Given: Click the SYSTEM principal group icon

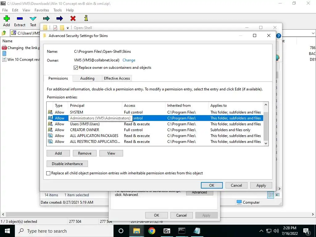Looking at the screenshot, I should (x=50, y=112).
